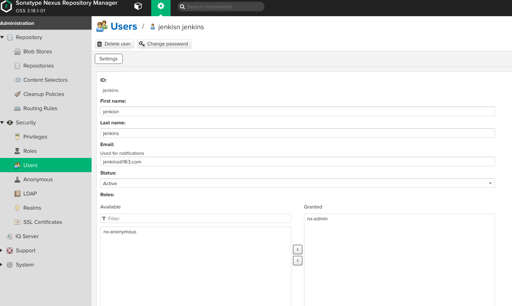Click the Repository section icon
This screenshot has height=306, width=512.
click(10, 38)
